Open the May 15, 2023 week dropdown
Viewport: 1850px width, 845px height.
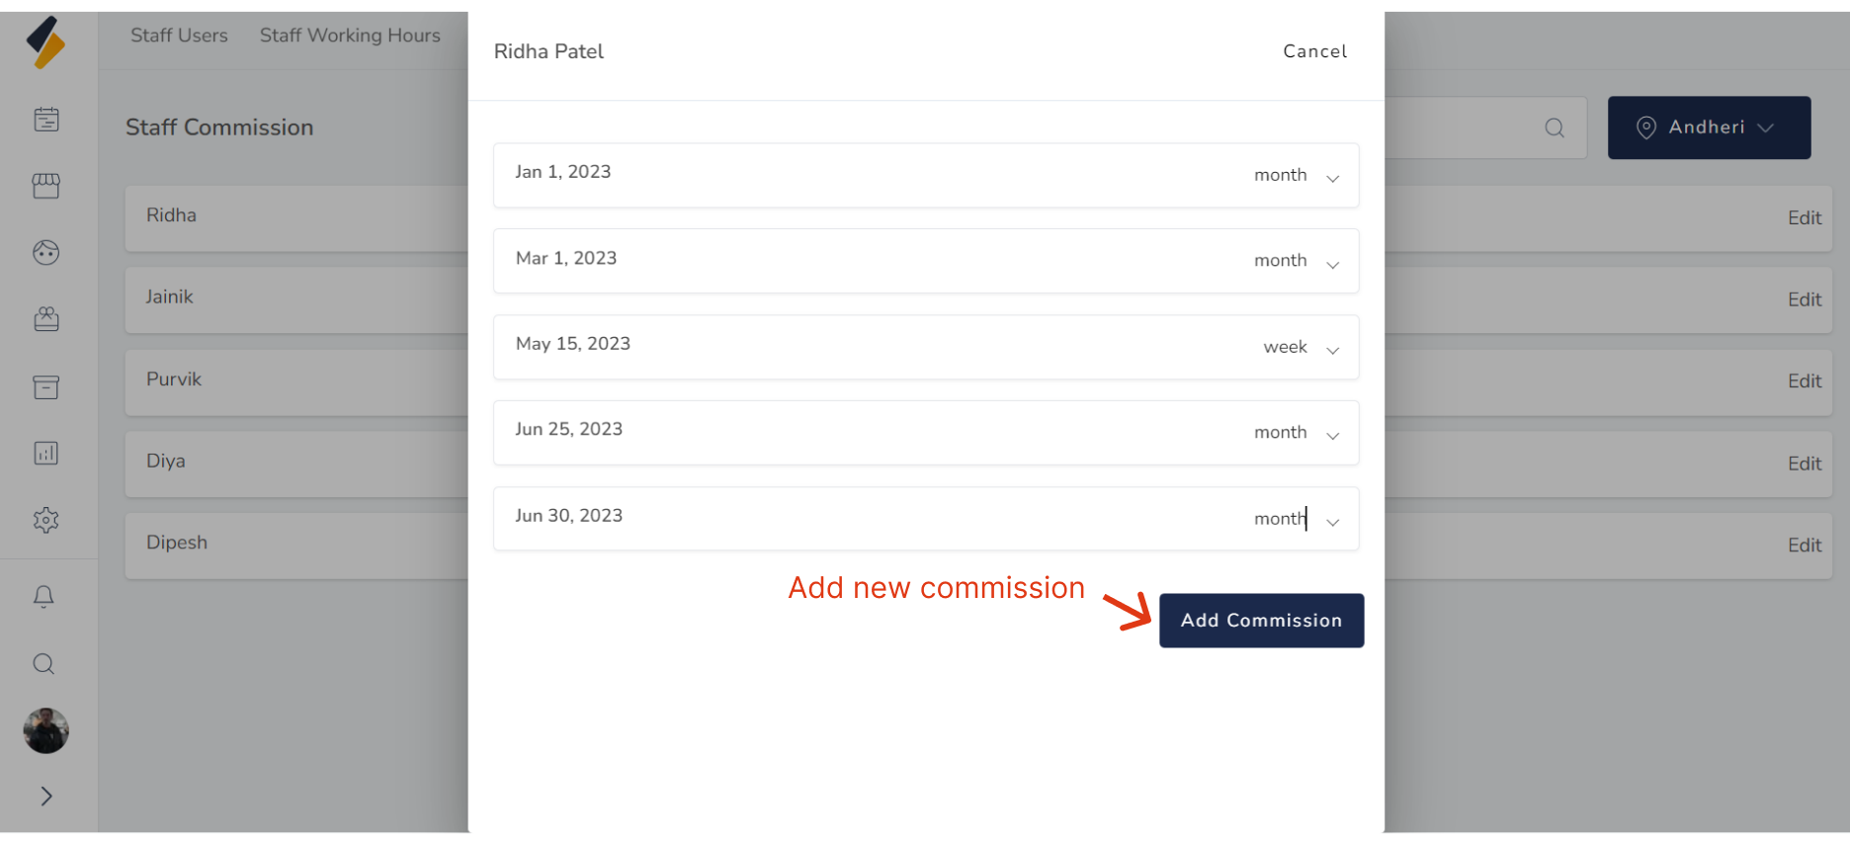[x=1332, y=350]
